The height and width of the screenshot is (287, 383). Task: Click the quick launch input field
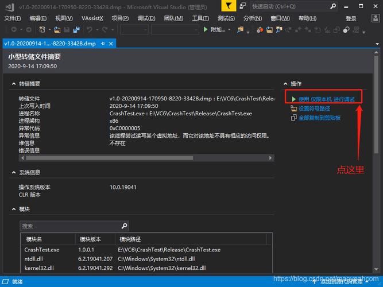click(x=290, y=6)
